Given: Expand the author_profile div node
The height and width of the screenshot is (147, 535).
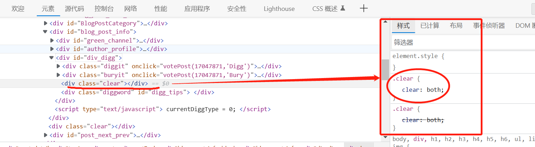Looking at the screenshot, I should click(52, 49).
